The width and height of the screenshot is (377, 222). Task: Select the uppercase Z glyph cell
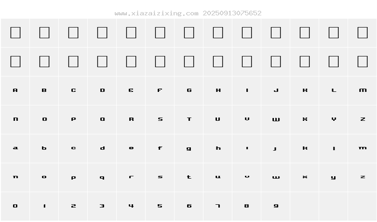pyautogui.click(x=363, y=119)
